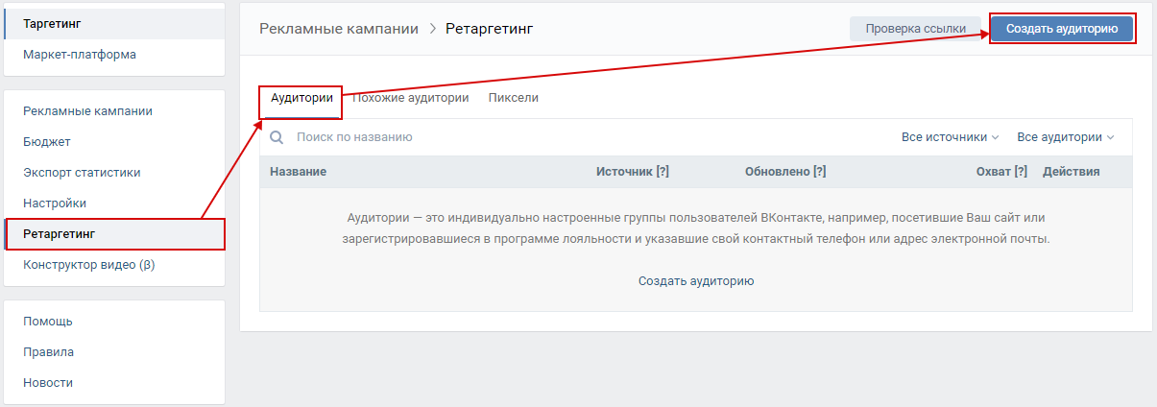1157x407 pixels.
Task: Click Создать аудиторию link in empty list
Action: point(696,281)
